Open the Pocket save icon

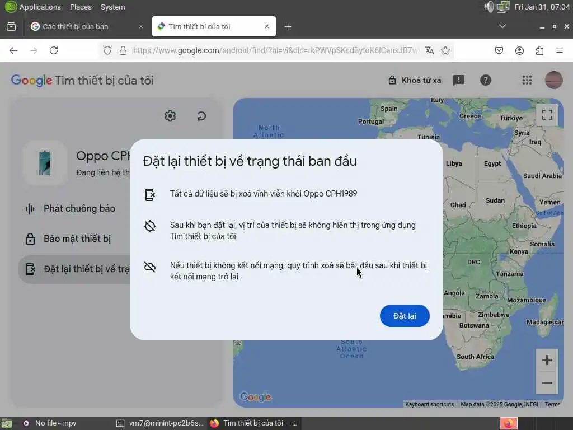coord(499,50)
